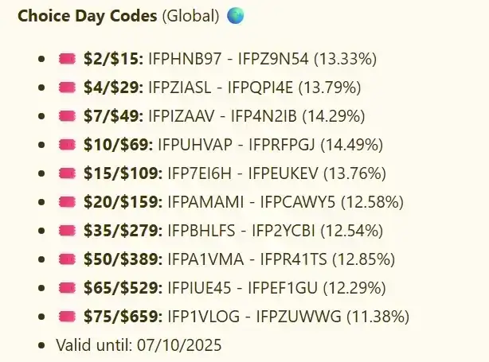Click the ticket icon next to $65/$529
489x362 pixels.
pos(67,288)
